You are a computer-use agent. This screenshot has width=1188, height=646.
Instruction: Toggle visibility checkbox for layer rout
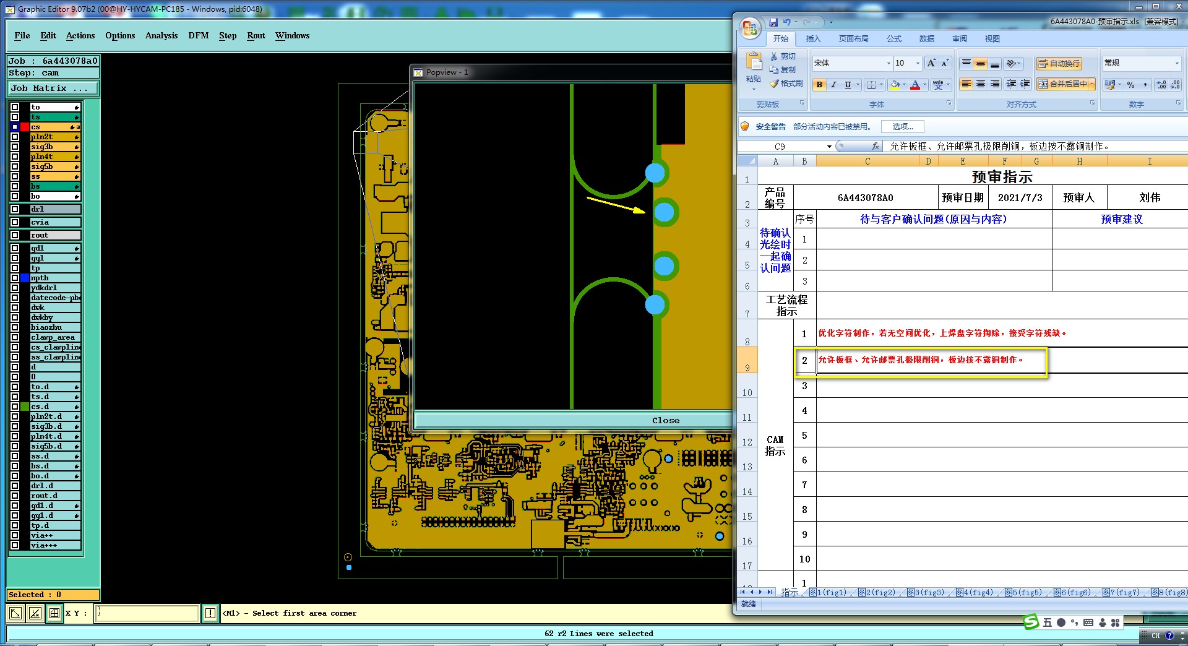tap(15, 235)
